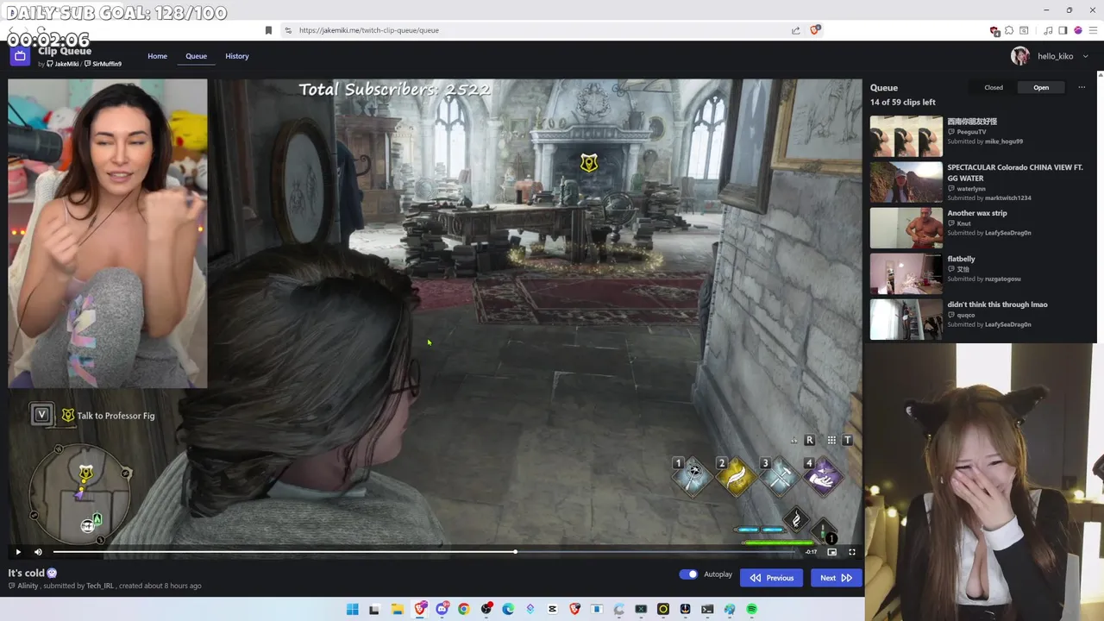The height and width of the screenshot is (621, 1104).
Task: Toggle the Autoplay switch
Action: click(x=688, y=574)
